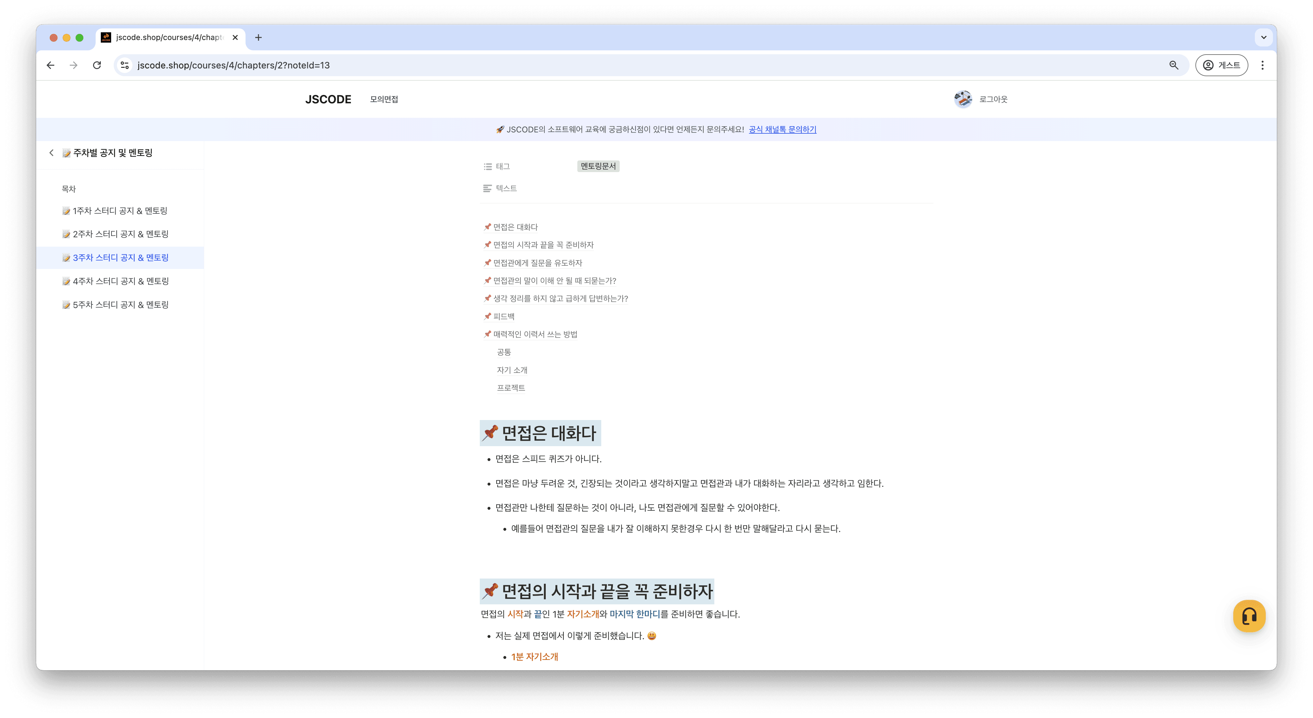This screenshot has width=1313, height=718.
Task: Click bullet text 면접은 스피드 퀴즈가 아니다.
Action: point(549,459)
